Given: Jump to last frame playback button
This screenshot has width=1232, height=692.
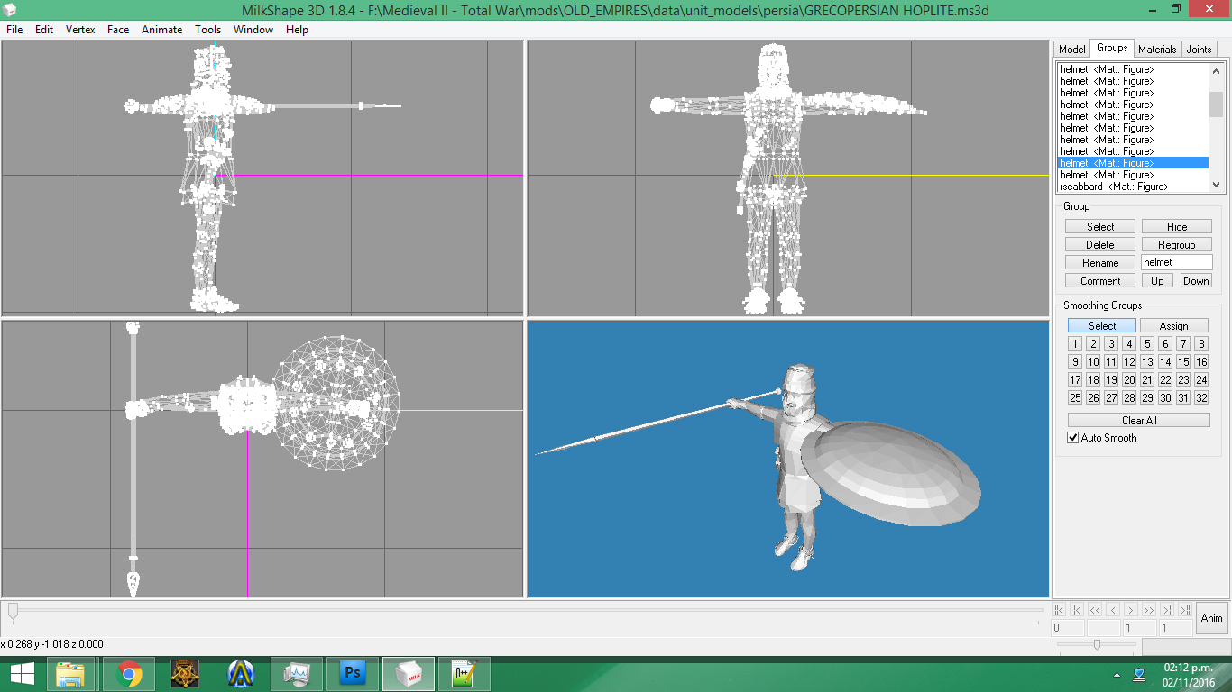Looking at the screenshot, I should [x=1185, y=609].
